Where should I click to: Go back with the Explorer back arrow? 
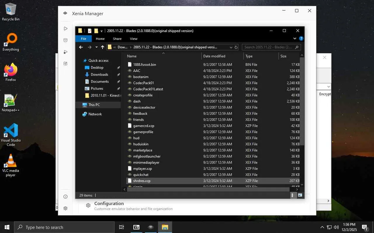tap(81, 47)
